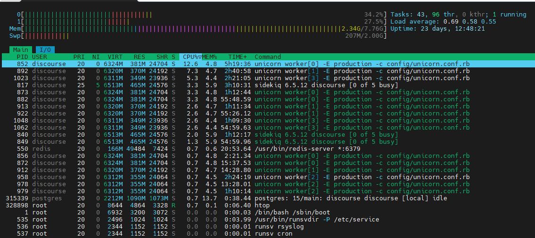Click the 5h19:36 time value
The width and height of the screenshot is (535, 238).
[239, 64]
